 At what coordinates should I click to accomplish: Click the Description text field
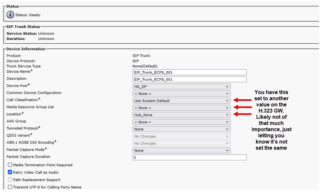click(189, 79)
